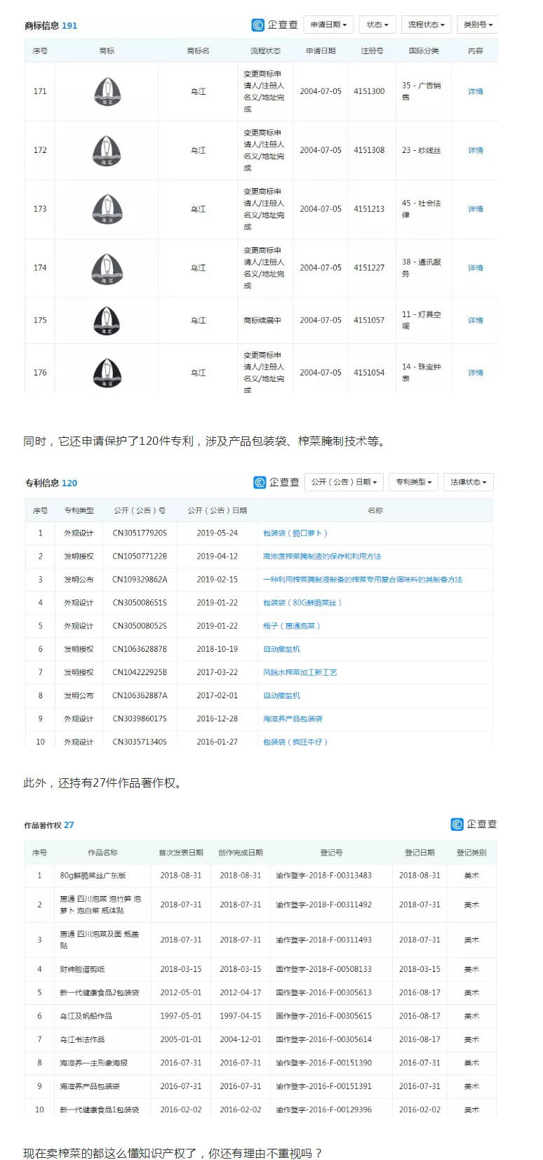
Task: Open the patent link for CN109329862A
Action: (x=363, y=580)
